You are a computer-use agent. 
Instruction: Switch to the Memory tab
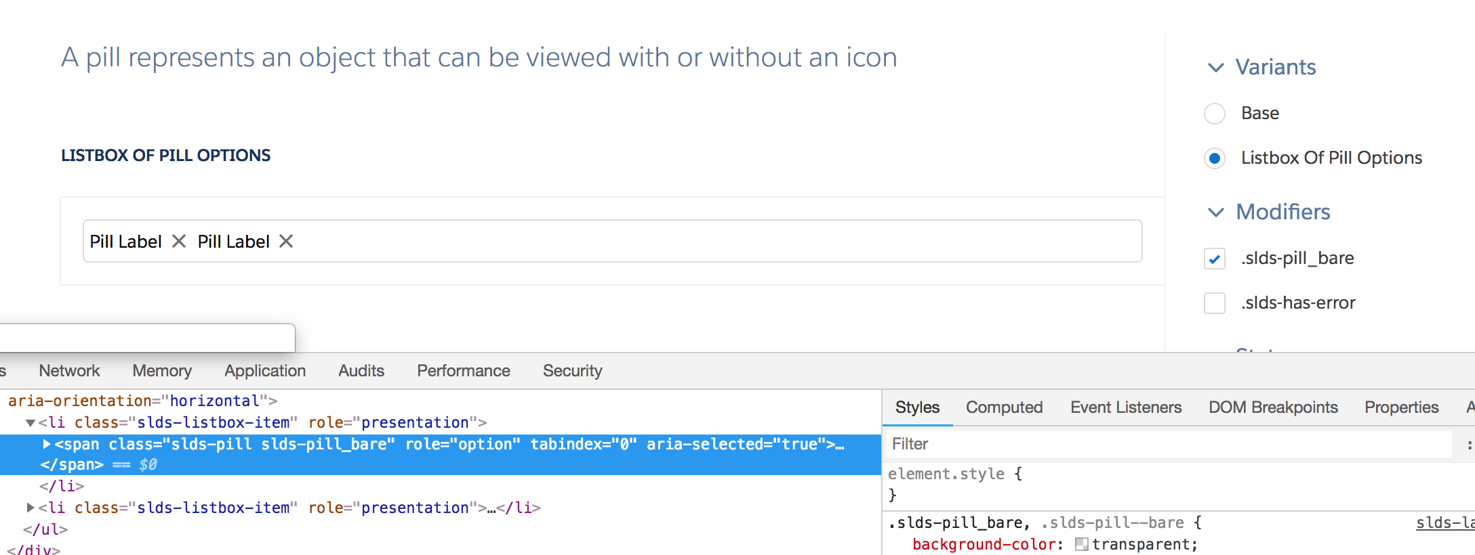click(162, 371)
